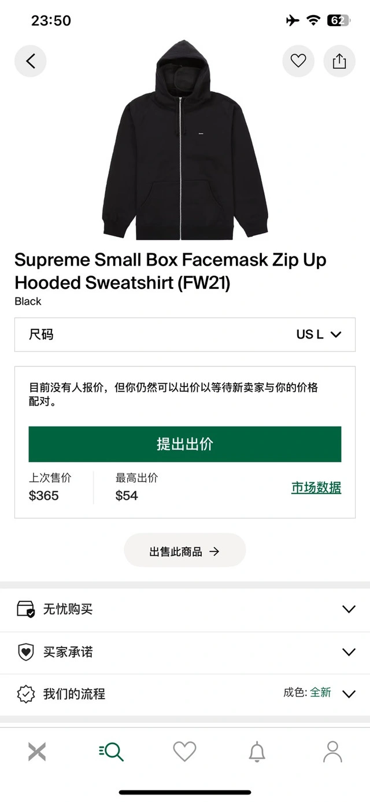Open the heart favorites tab in bottom bar
The image size is (370, 802).
[x=185, y=752]
